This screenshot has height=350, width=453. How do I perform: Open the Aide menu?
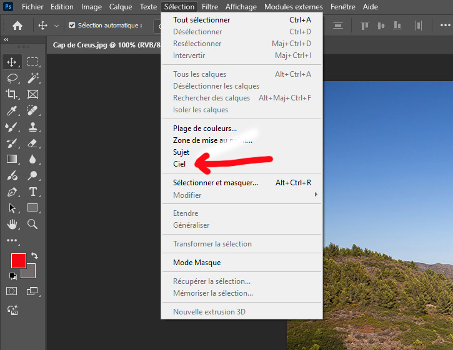tap(371, 7)
